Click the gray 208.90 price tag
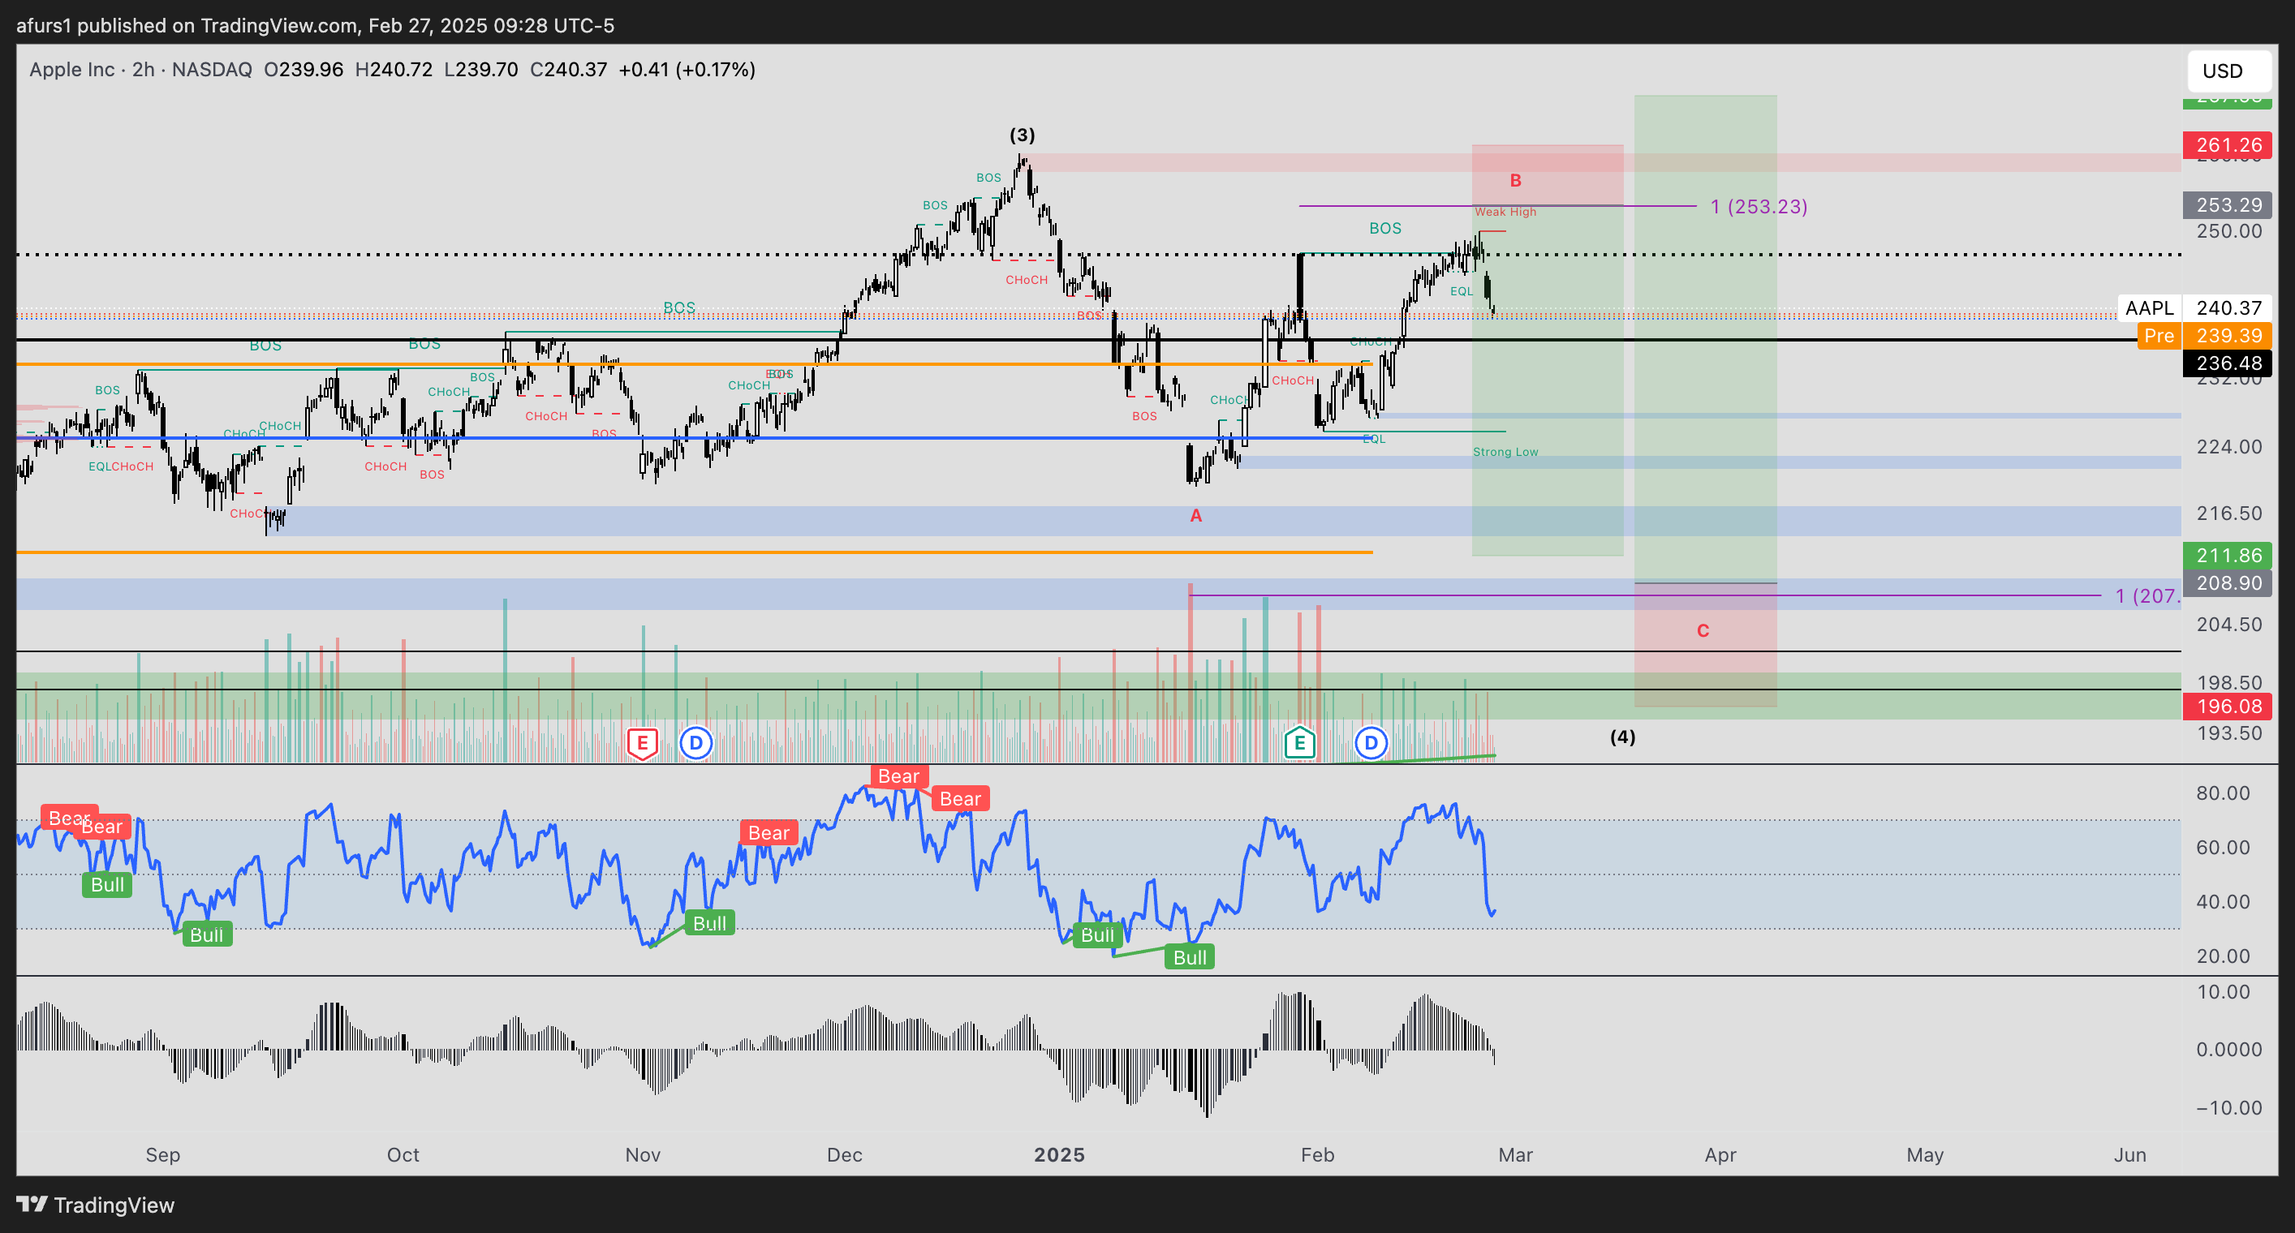 click(x=2228, y=583)
